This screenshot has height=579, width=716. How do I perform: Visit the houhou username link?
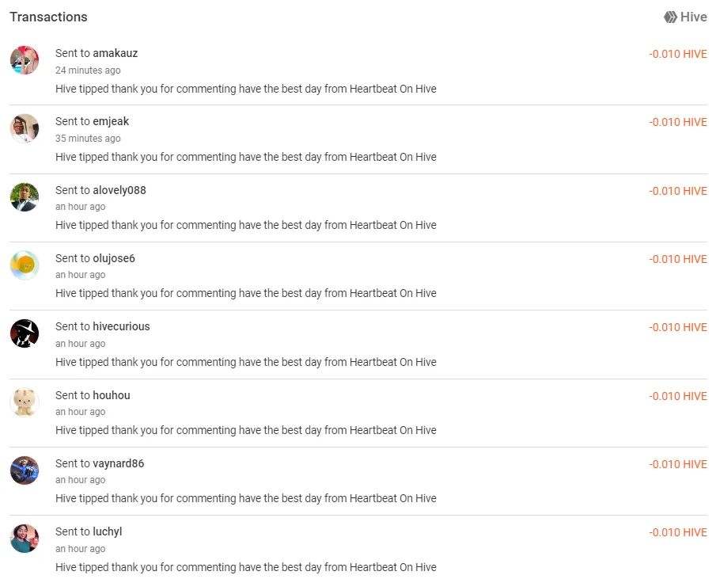tap(112, 395)
